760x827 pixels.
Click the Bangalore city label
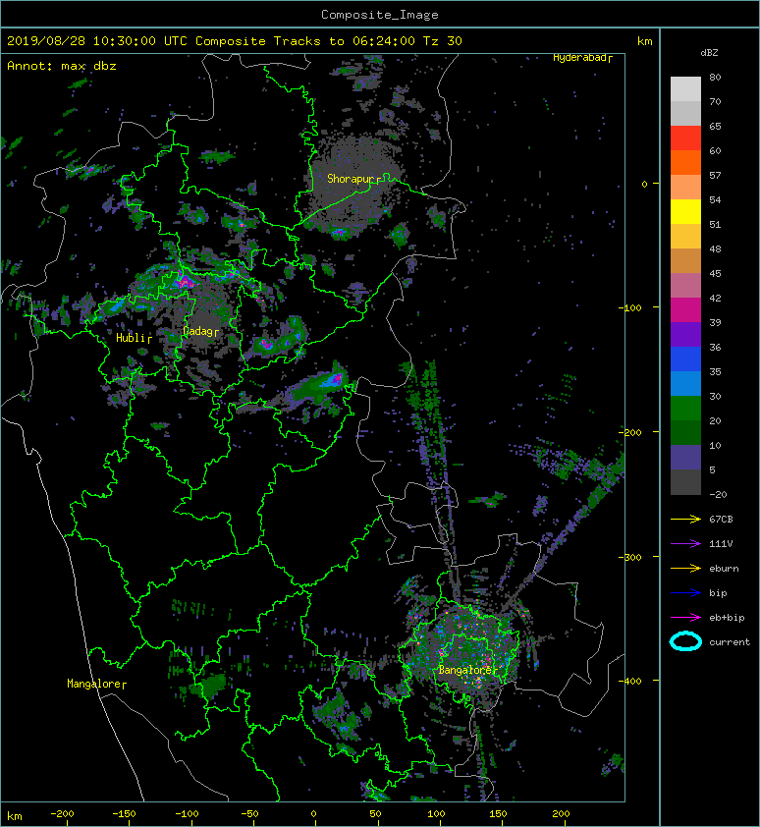point(467,670)
